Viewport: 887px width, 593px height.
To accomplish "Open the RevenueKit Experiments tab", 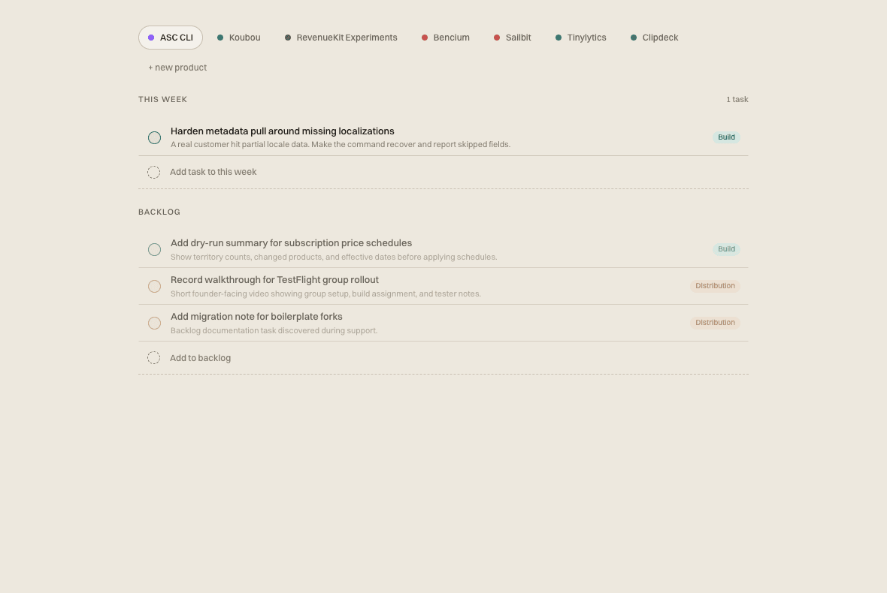I will pos(341,38).
